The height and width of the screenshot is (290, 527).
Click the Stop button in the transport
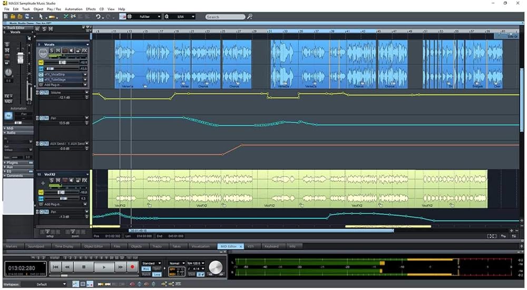click(83, 267)
